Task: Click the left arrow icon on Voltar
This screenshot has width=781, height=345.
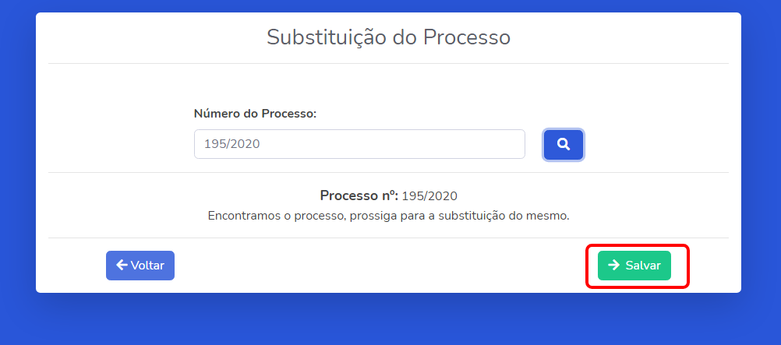Action: 122,265
